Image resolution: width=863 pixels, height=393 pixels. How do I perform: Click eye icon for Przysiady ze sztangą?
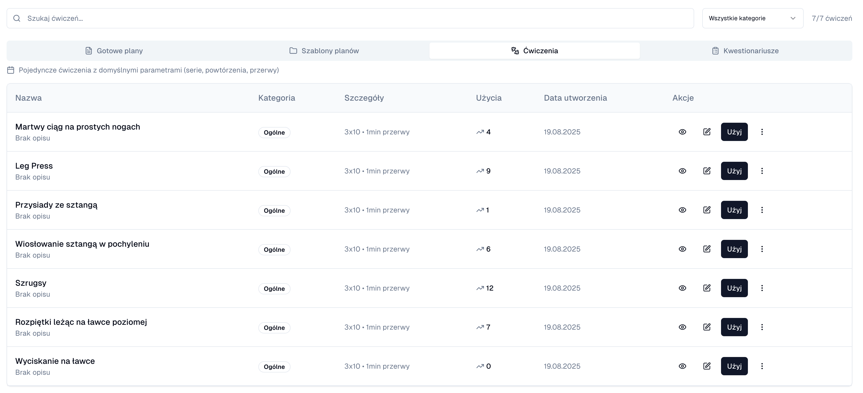pyautogui.click(x=682, y=210)
